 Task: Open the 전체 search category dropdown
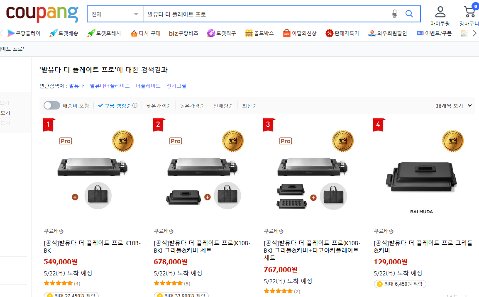(x=115, y=14)
